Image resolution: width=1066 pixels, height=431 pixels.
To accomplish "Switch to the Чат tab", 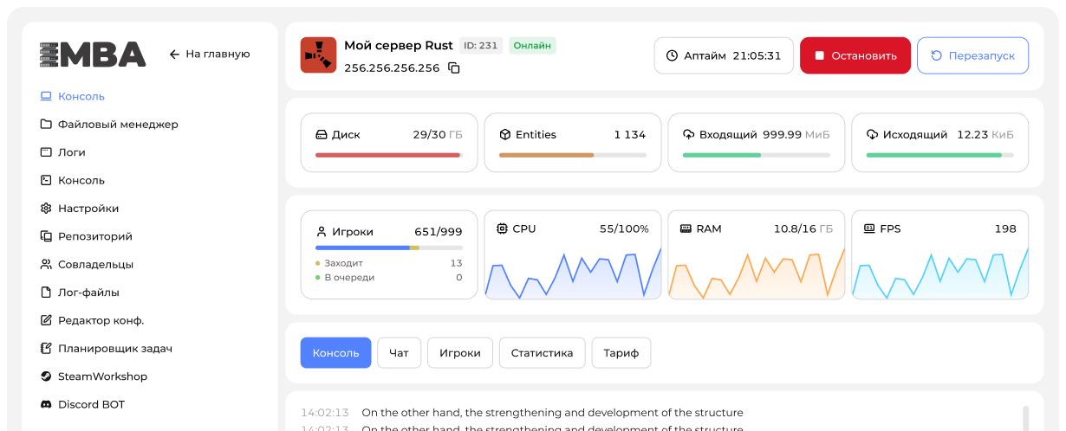I will coord(399,353).
